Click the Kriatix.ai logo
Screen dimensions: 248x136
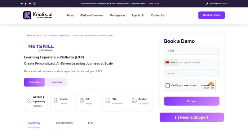[38, 15]
